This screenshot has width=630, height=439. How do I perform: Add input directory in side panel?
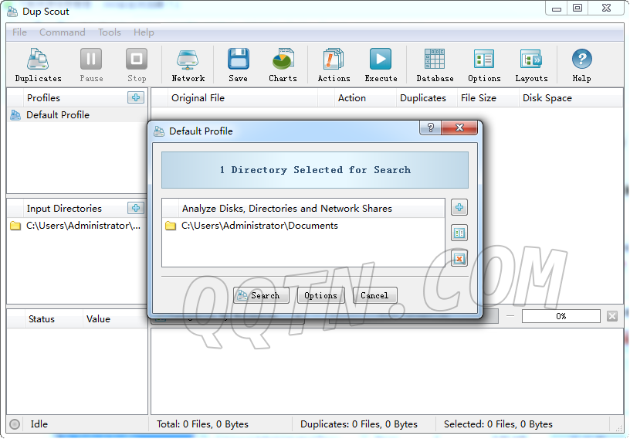(x=136, y=208)
